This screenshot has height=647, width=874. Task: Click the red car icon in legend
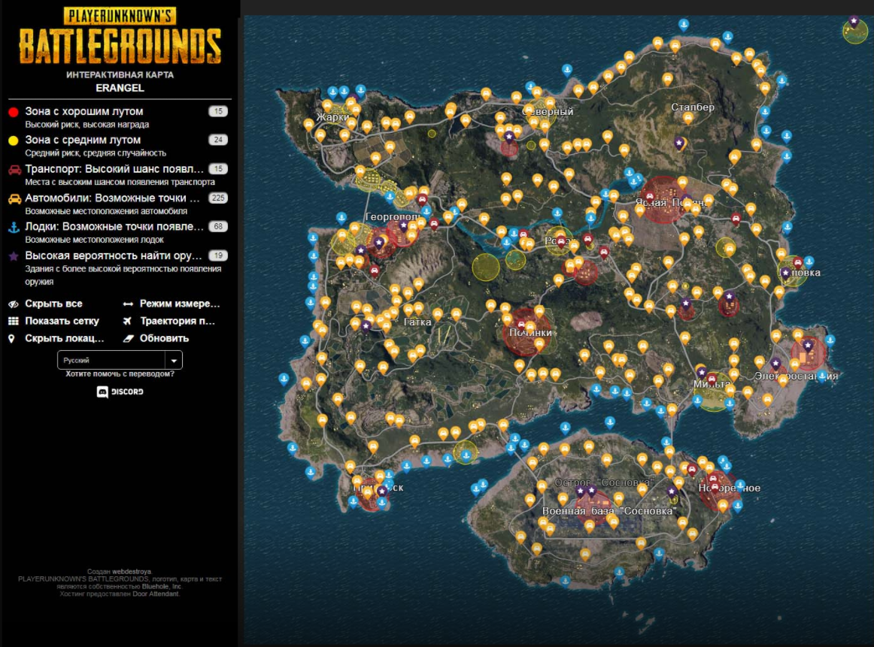click(x=14, y=169)
